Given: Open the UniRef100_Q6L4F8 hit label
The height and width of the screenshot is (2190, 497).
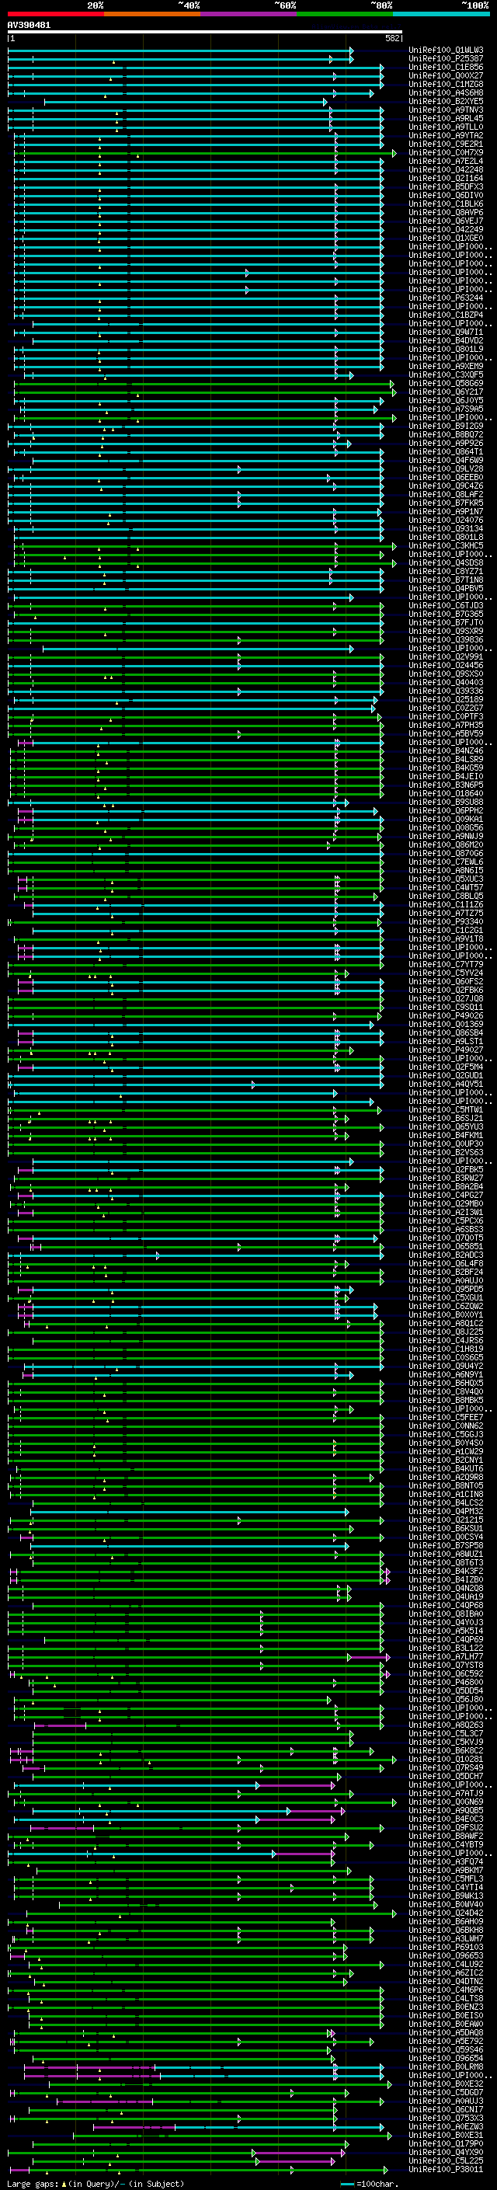Looking at the screenshot, I should click(446, 1263).
